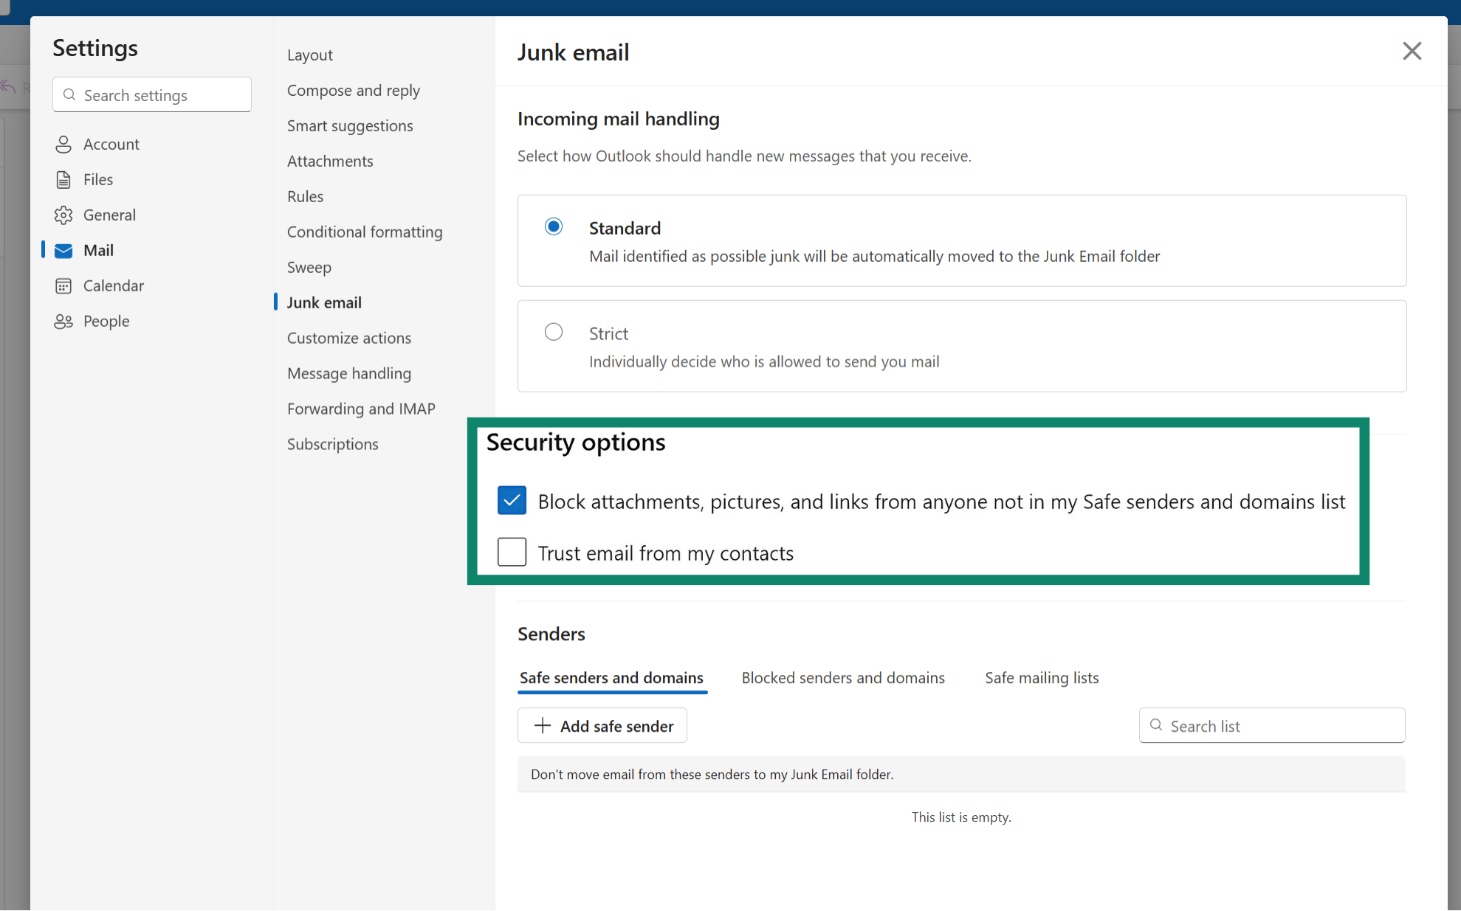Select the Standard mail handling radio button
1461x911 pixels.
(x=554, y=226)
